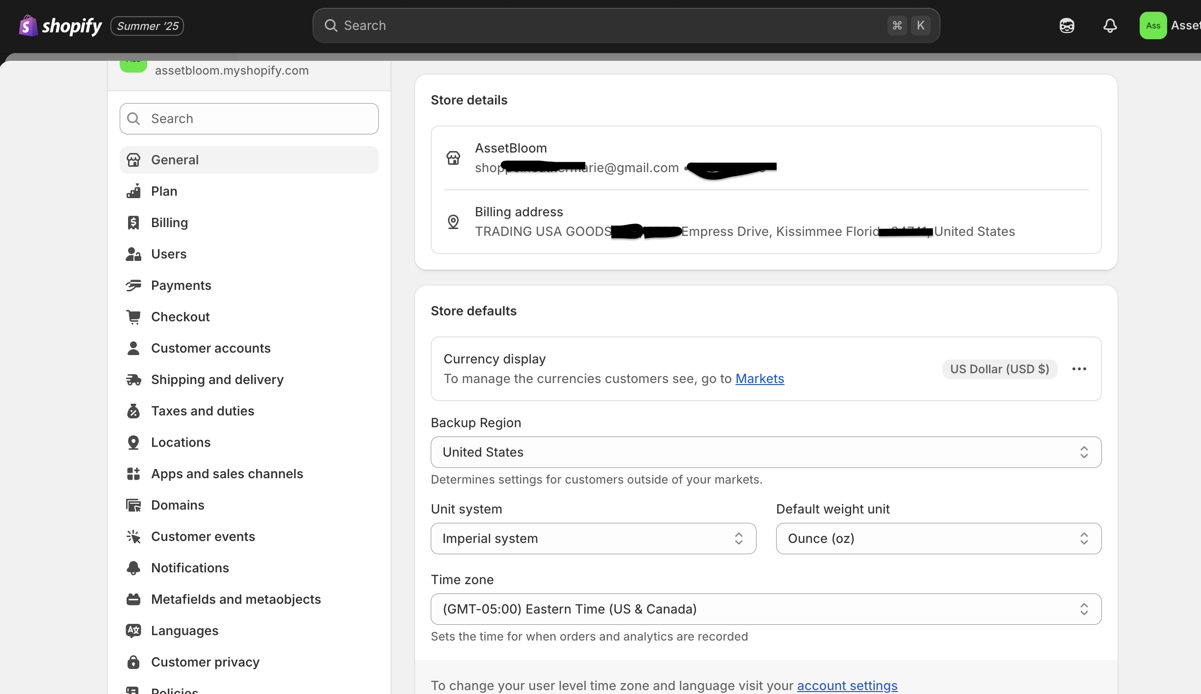Follow the account settings link
This screenshot has width=1201, height=694.
tap(847, 685)
